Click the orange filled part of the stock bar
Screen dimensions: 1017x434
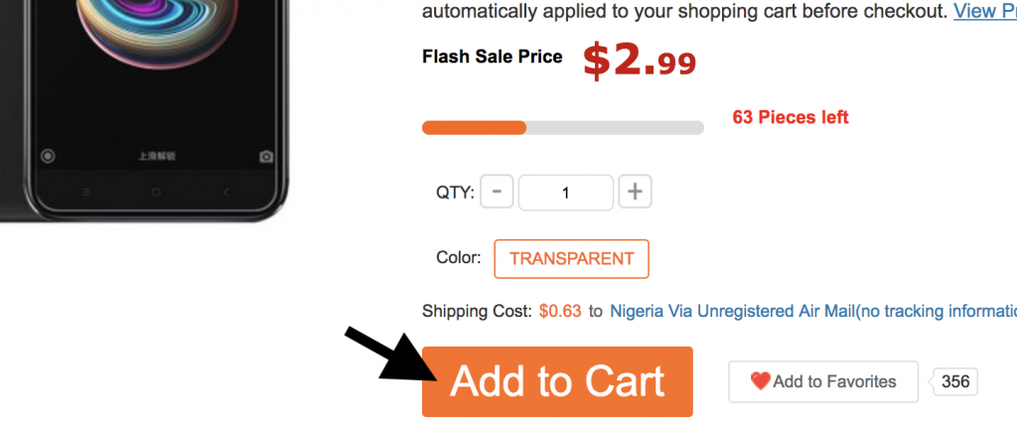474,128
